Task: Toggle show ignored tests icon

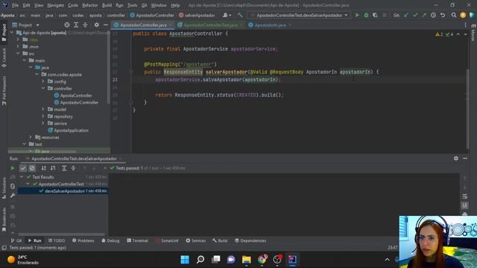Action: click(x=32, y=168)
